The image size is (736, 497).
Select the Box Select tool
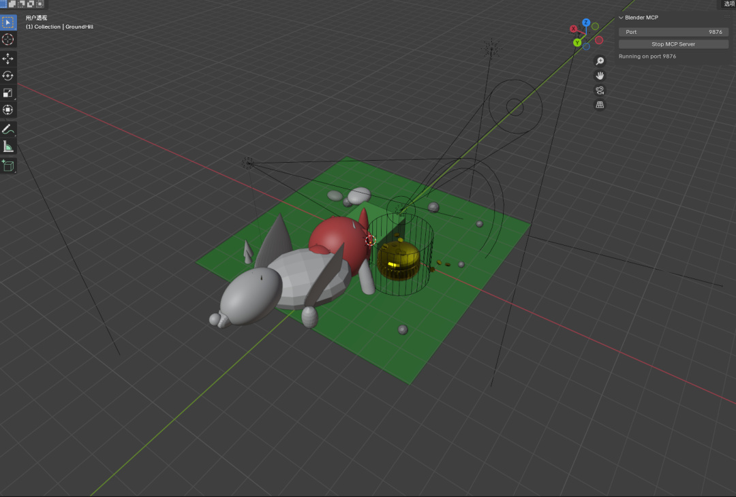point(8,22)
